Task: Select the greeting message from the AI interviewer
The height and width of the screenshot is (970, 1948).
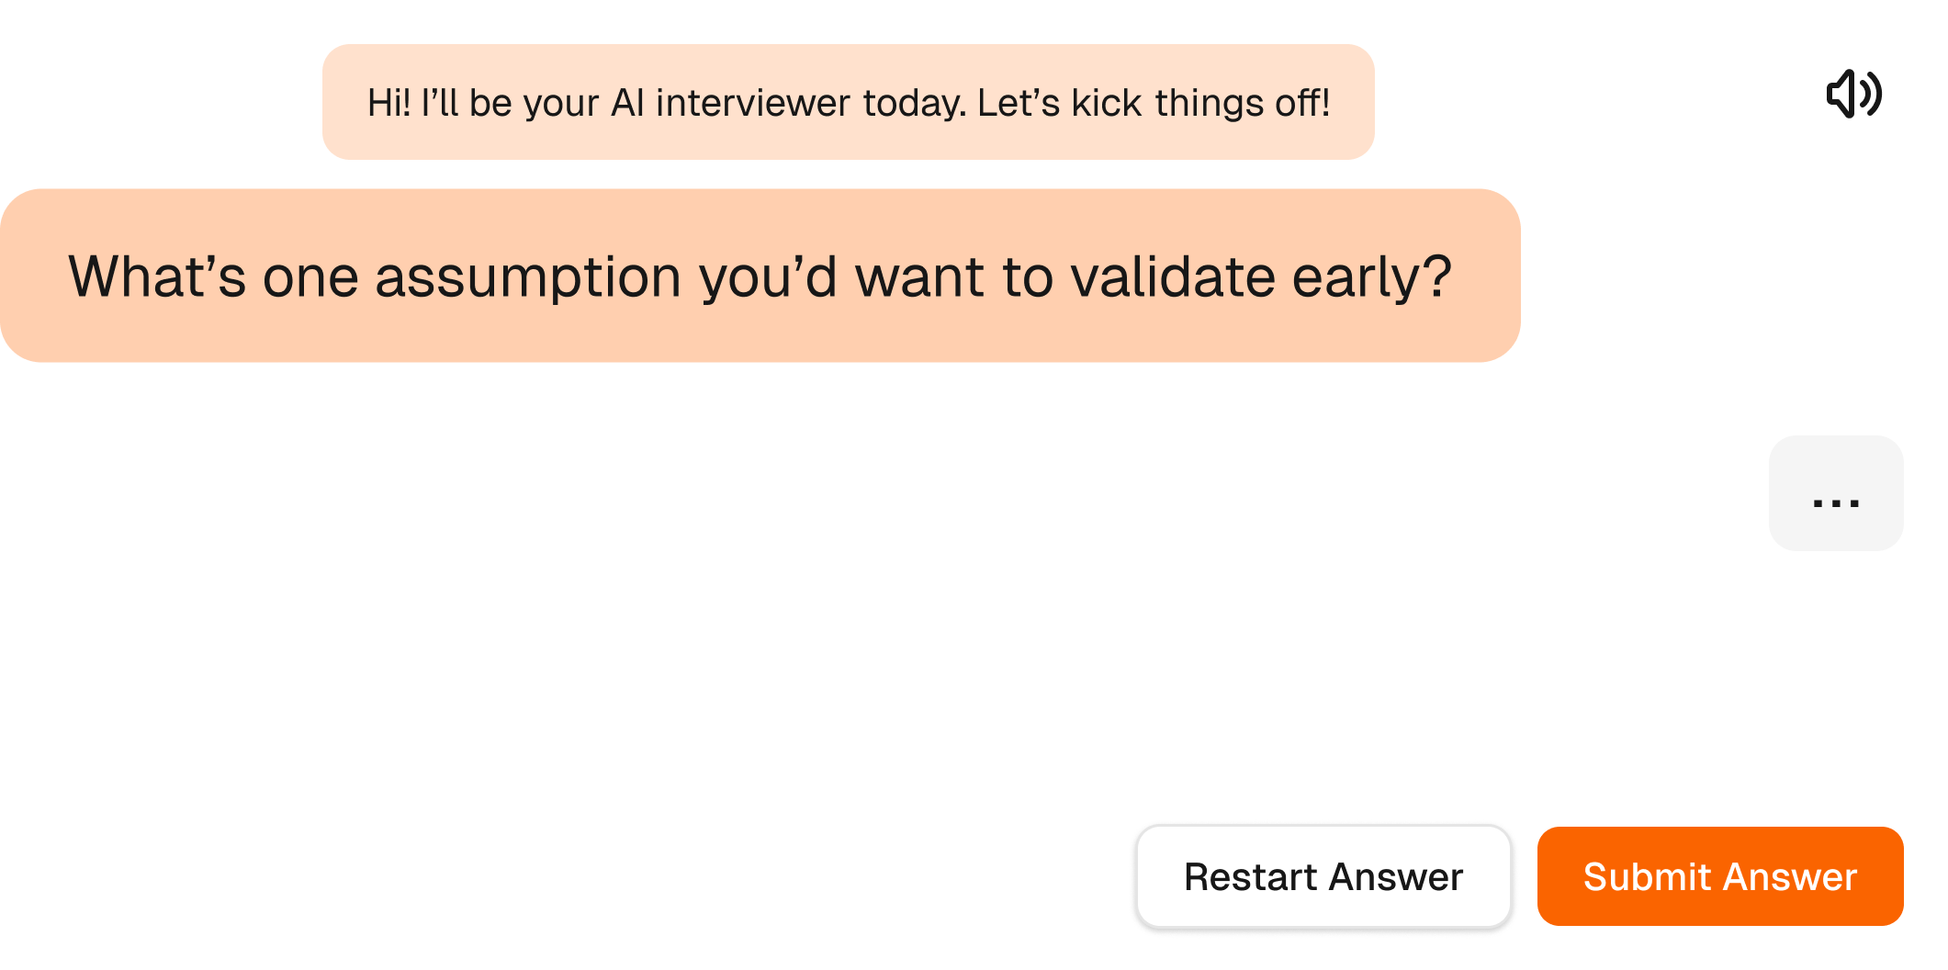Action: click(x=848, y=102)
